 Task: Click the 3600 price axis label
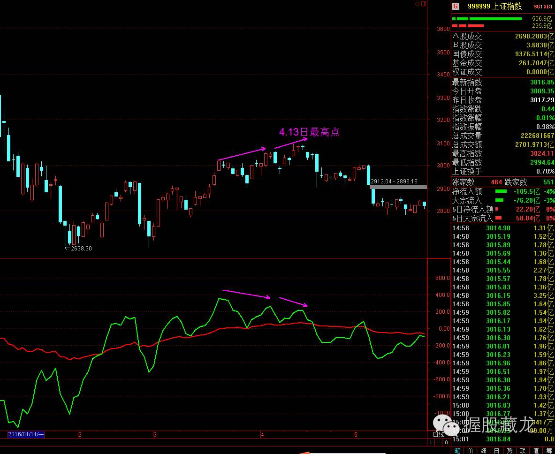(x=443, y=29)
